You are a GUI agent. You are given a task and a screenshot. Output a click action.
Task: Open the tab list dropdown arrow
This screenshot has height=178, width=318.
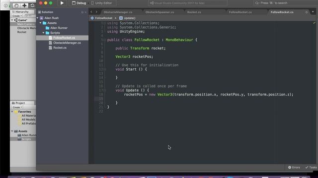pyautogui.click(x=313, y=12)
